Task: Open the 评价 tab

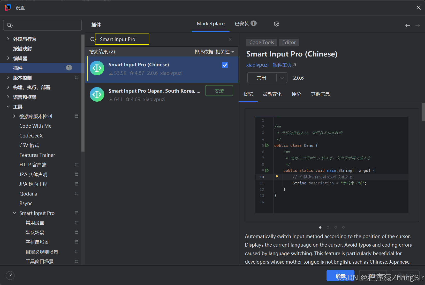Action: click(296, 94)
